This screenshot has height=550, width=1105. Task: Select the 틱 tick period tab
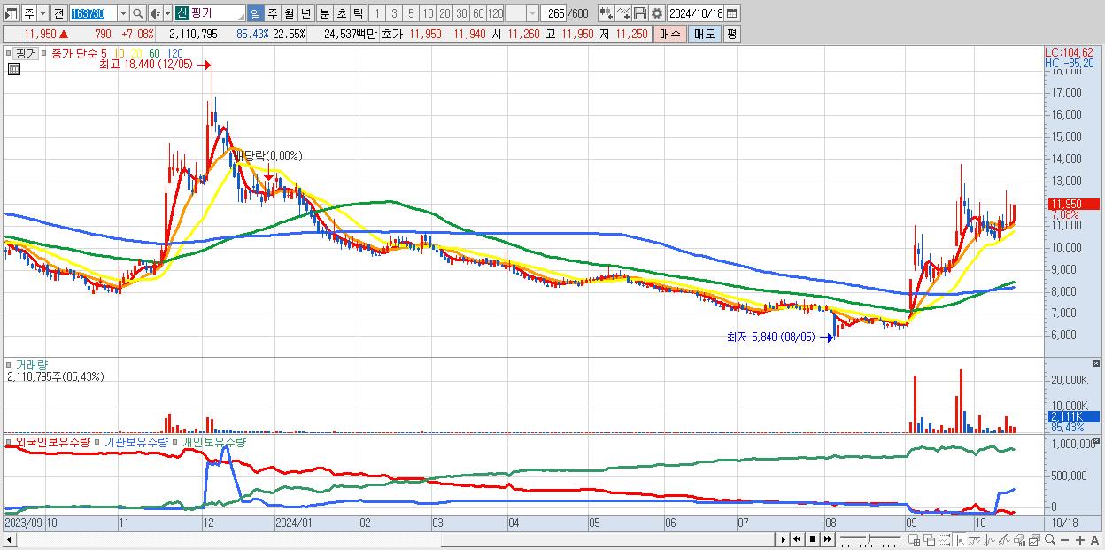point(358,13)
